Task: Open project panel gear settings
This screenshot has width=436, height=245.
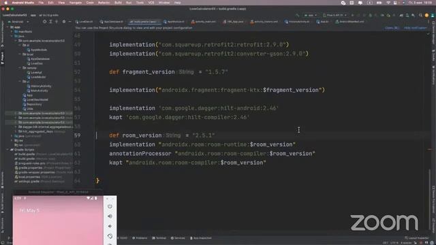Action: tap(64, 21)
